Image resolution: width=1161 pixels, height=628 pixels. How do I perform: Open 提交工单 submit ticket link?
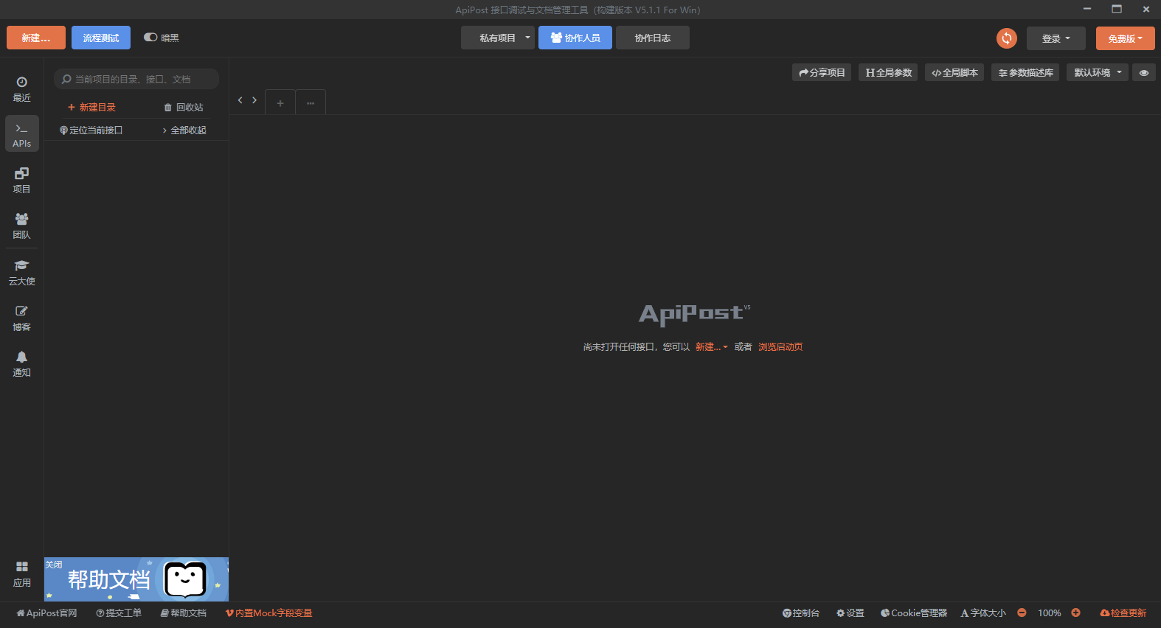(119, 613)
